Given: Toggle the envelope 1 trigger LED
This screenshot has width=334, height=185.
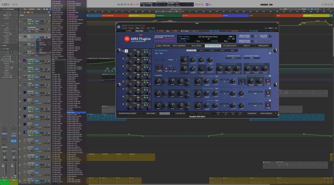Looking at the screenshot, I should [268, 81].
